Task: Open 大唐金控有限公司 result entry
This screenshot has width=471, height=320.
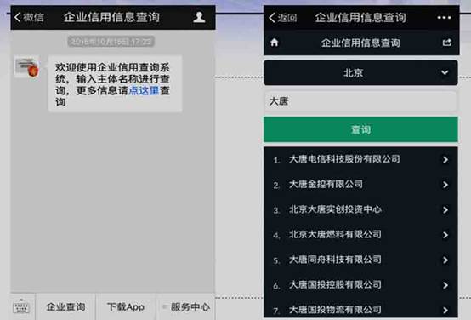Action: pos(360,185)
